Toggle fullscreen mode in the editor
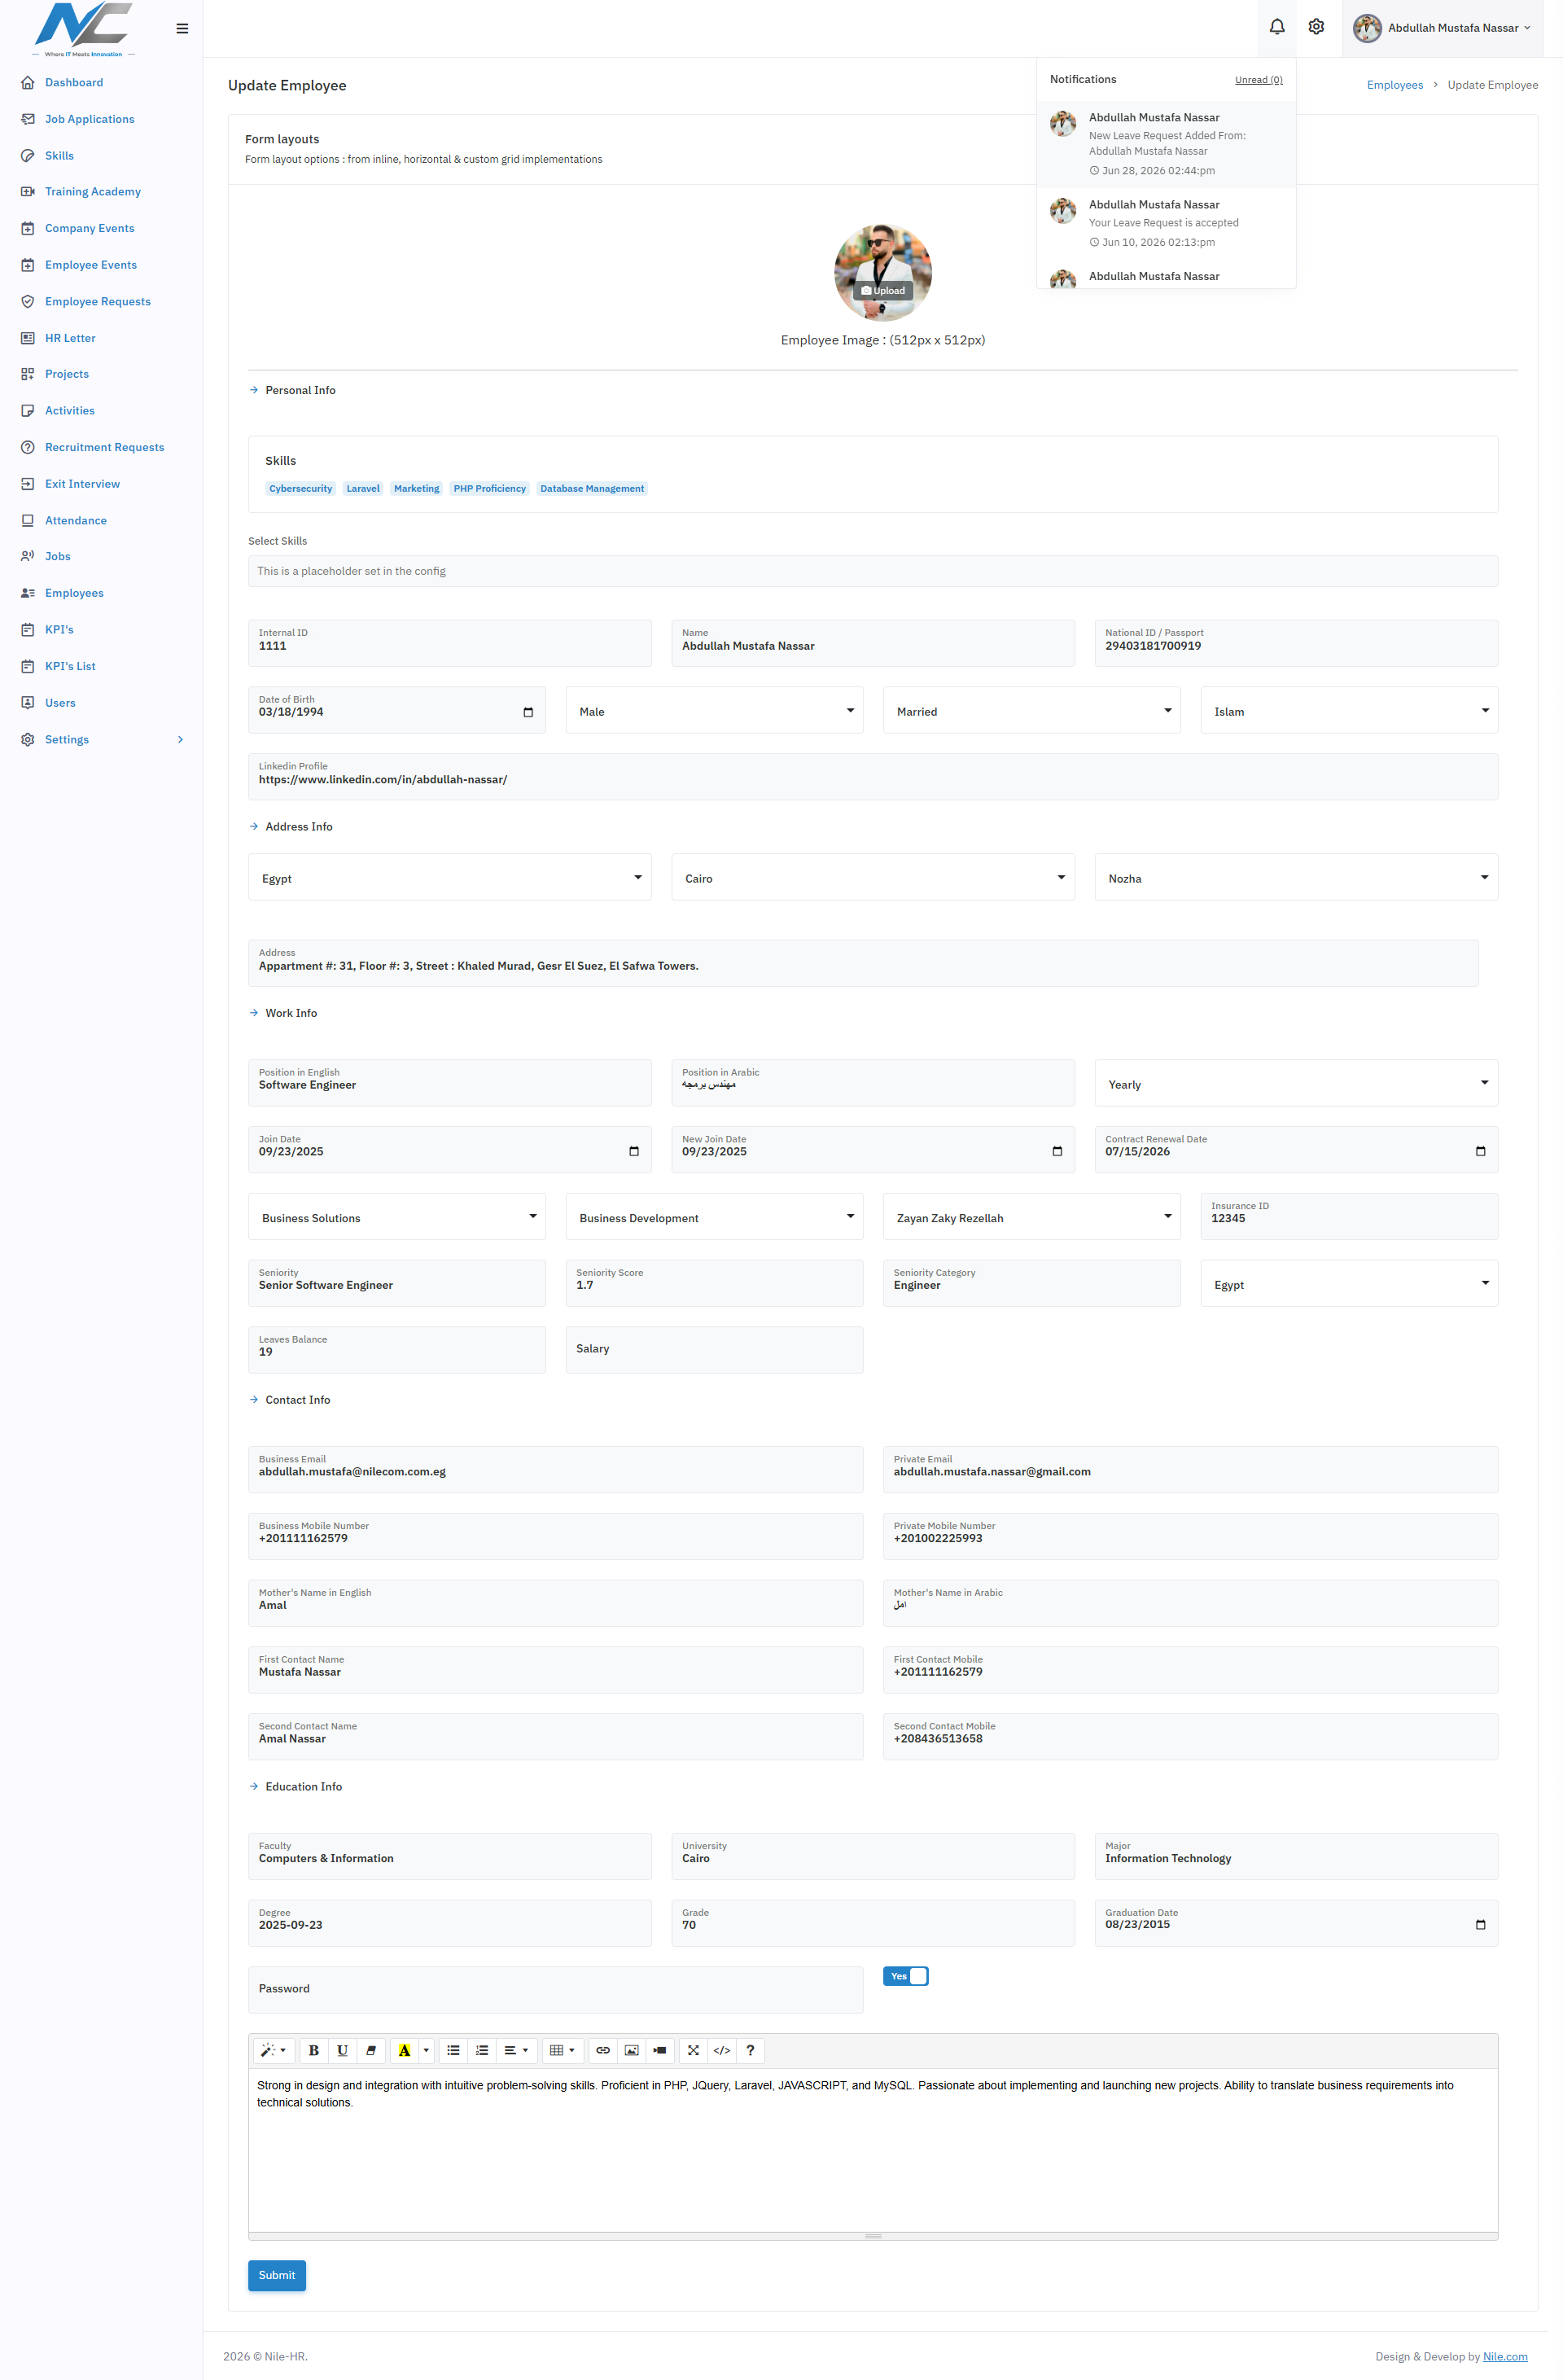 (x=693, y=2050)
